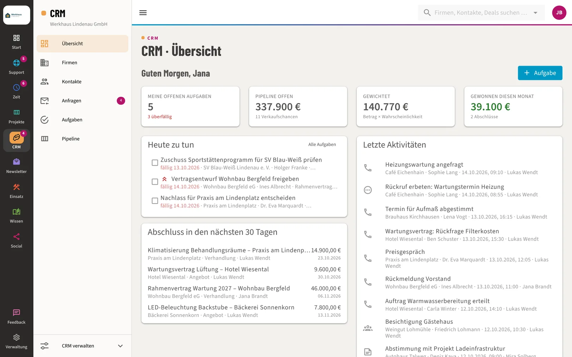Viewport: 572px width, 357px height.
Task: Check off the Nachlass für Praxis am Lindenplatz task
Action: [x=155, y=201]
